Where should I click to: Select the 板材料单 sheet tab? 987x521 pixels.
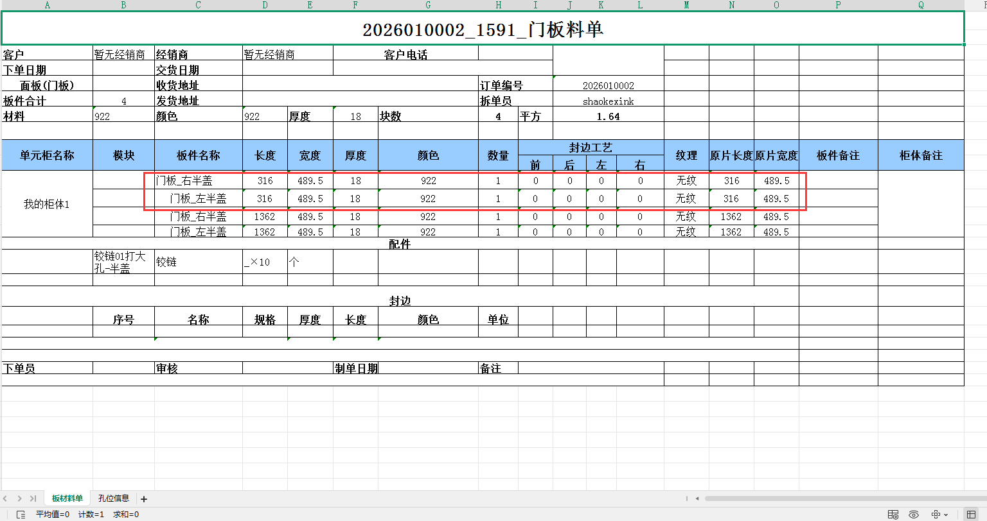pyautogui.click(x=66, y=499)
